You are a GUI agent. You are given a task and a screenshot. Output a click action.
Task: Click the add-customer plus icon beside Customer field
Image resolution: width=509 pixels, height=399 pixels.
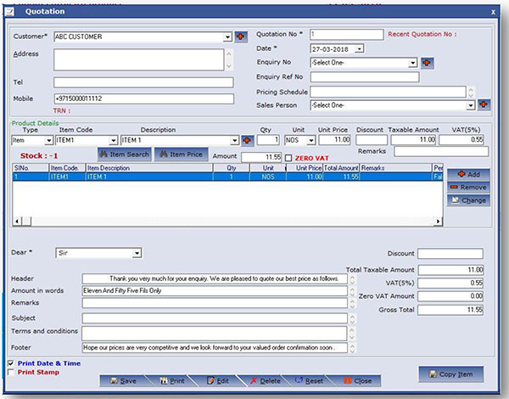(240, 37)
